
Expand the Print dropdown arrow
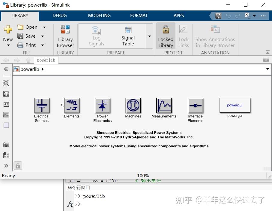43,45
